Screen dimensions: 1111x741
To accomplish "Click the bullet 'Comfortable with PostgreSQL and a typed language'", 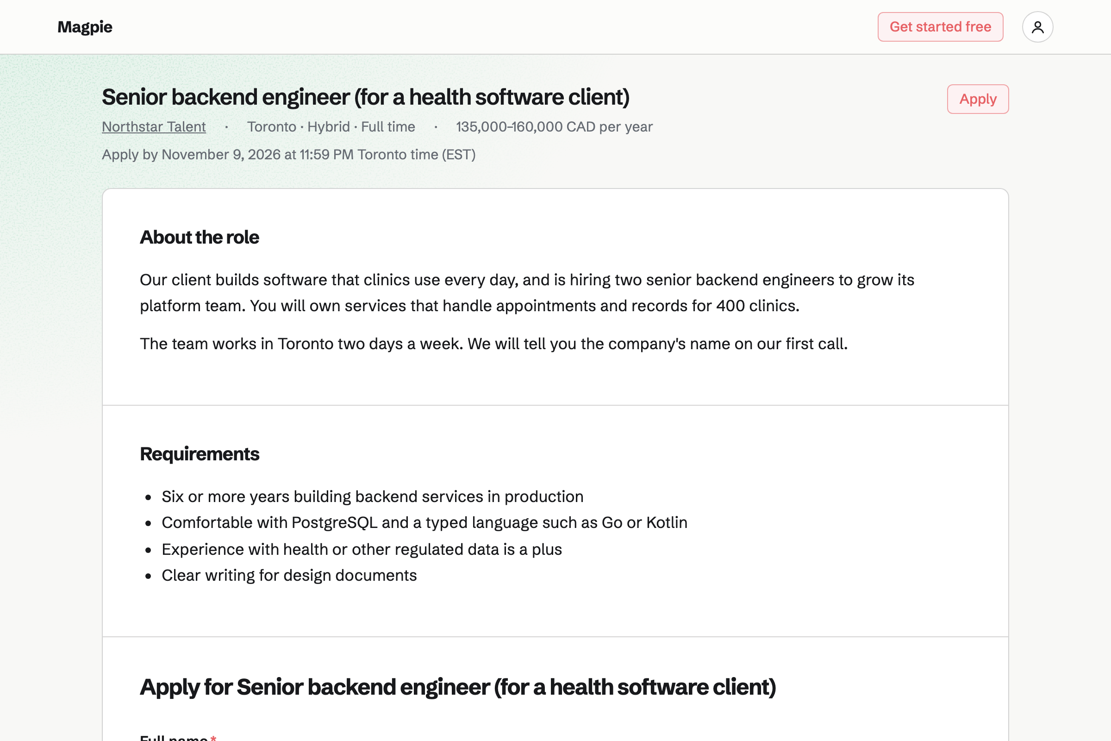I will click(x=424, y=523).
